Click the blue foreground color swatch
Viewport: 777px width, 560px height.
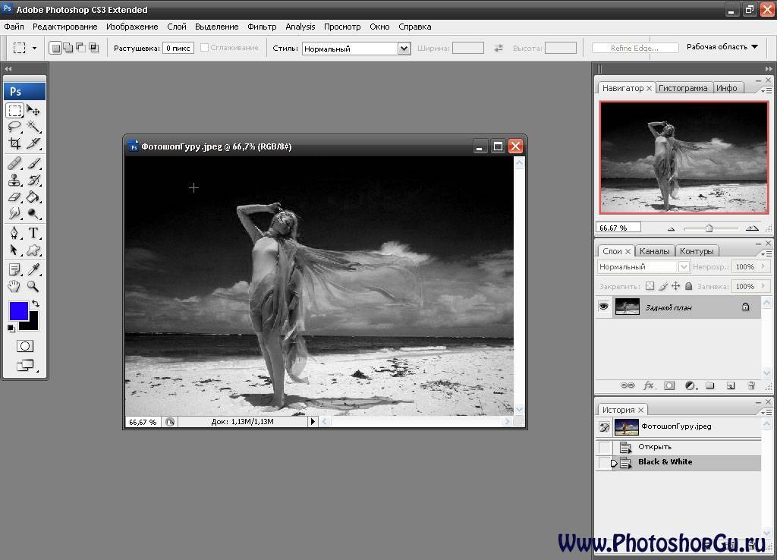(18, 310)
